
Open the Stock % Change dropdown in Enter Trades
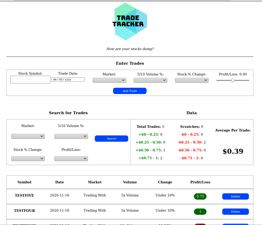[x=192, y=80]
